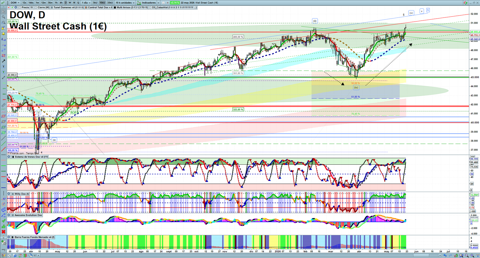Click the pencil drawing-mode icon at bottom-left
This screenshot has width=480, height=258.
point(4,255)
